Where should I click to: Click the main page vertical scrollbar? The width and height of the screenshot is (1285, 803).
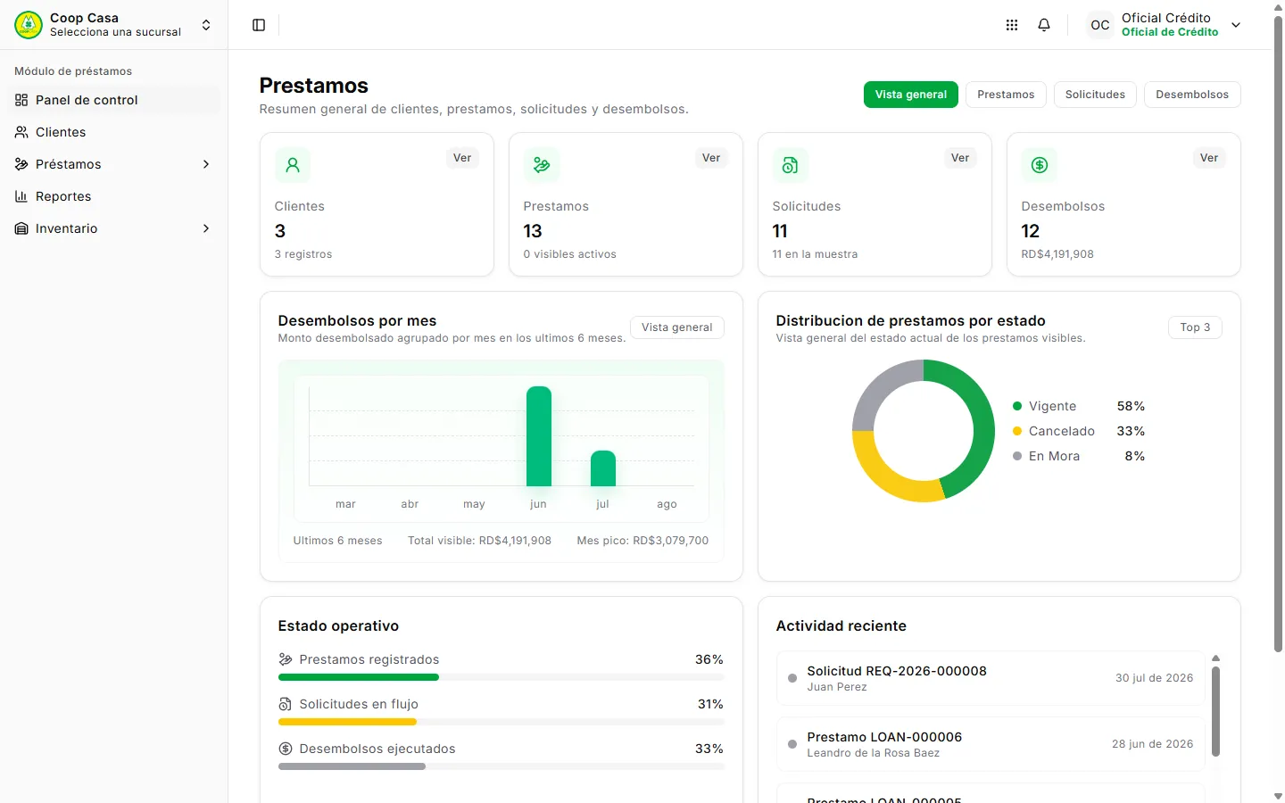click(x=1278, y=335)
